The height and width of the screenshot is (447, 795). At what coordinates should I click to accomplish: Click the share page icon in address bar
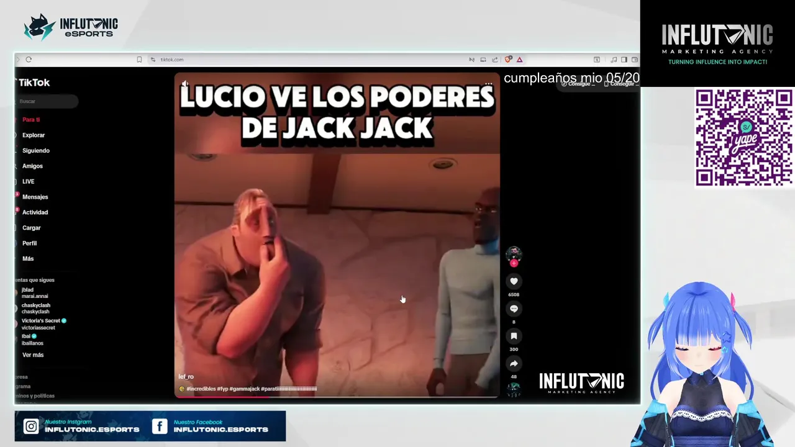point(495,60)
